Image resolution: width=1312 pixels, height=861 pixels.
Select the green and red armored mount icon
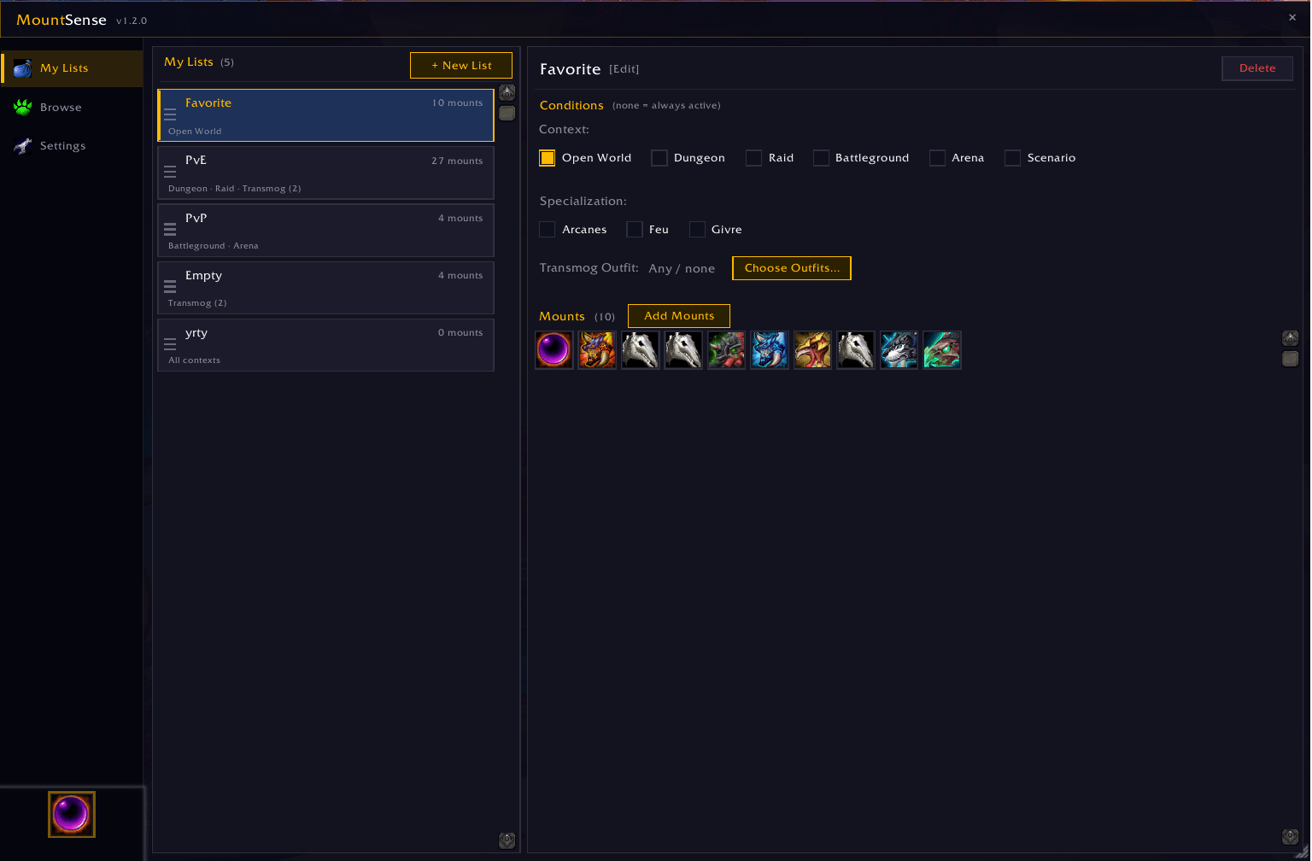726,350
